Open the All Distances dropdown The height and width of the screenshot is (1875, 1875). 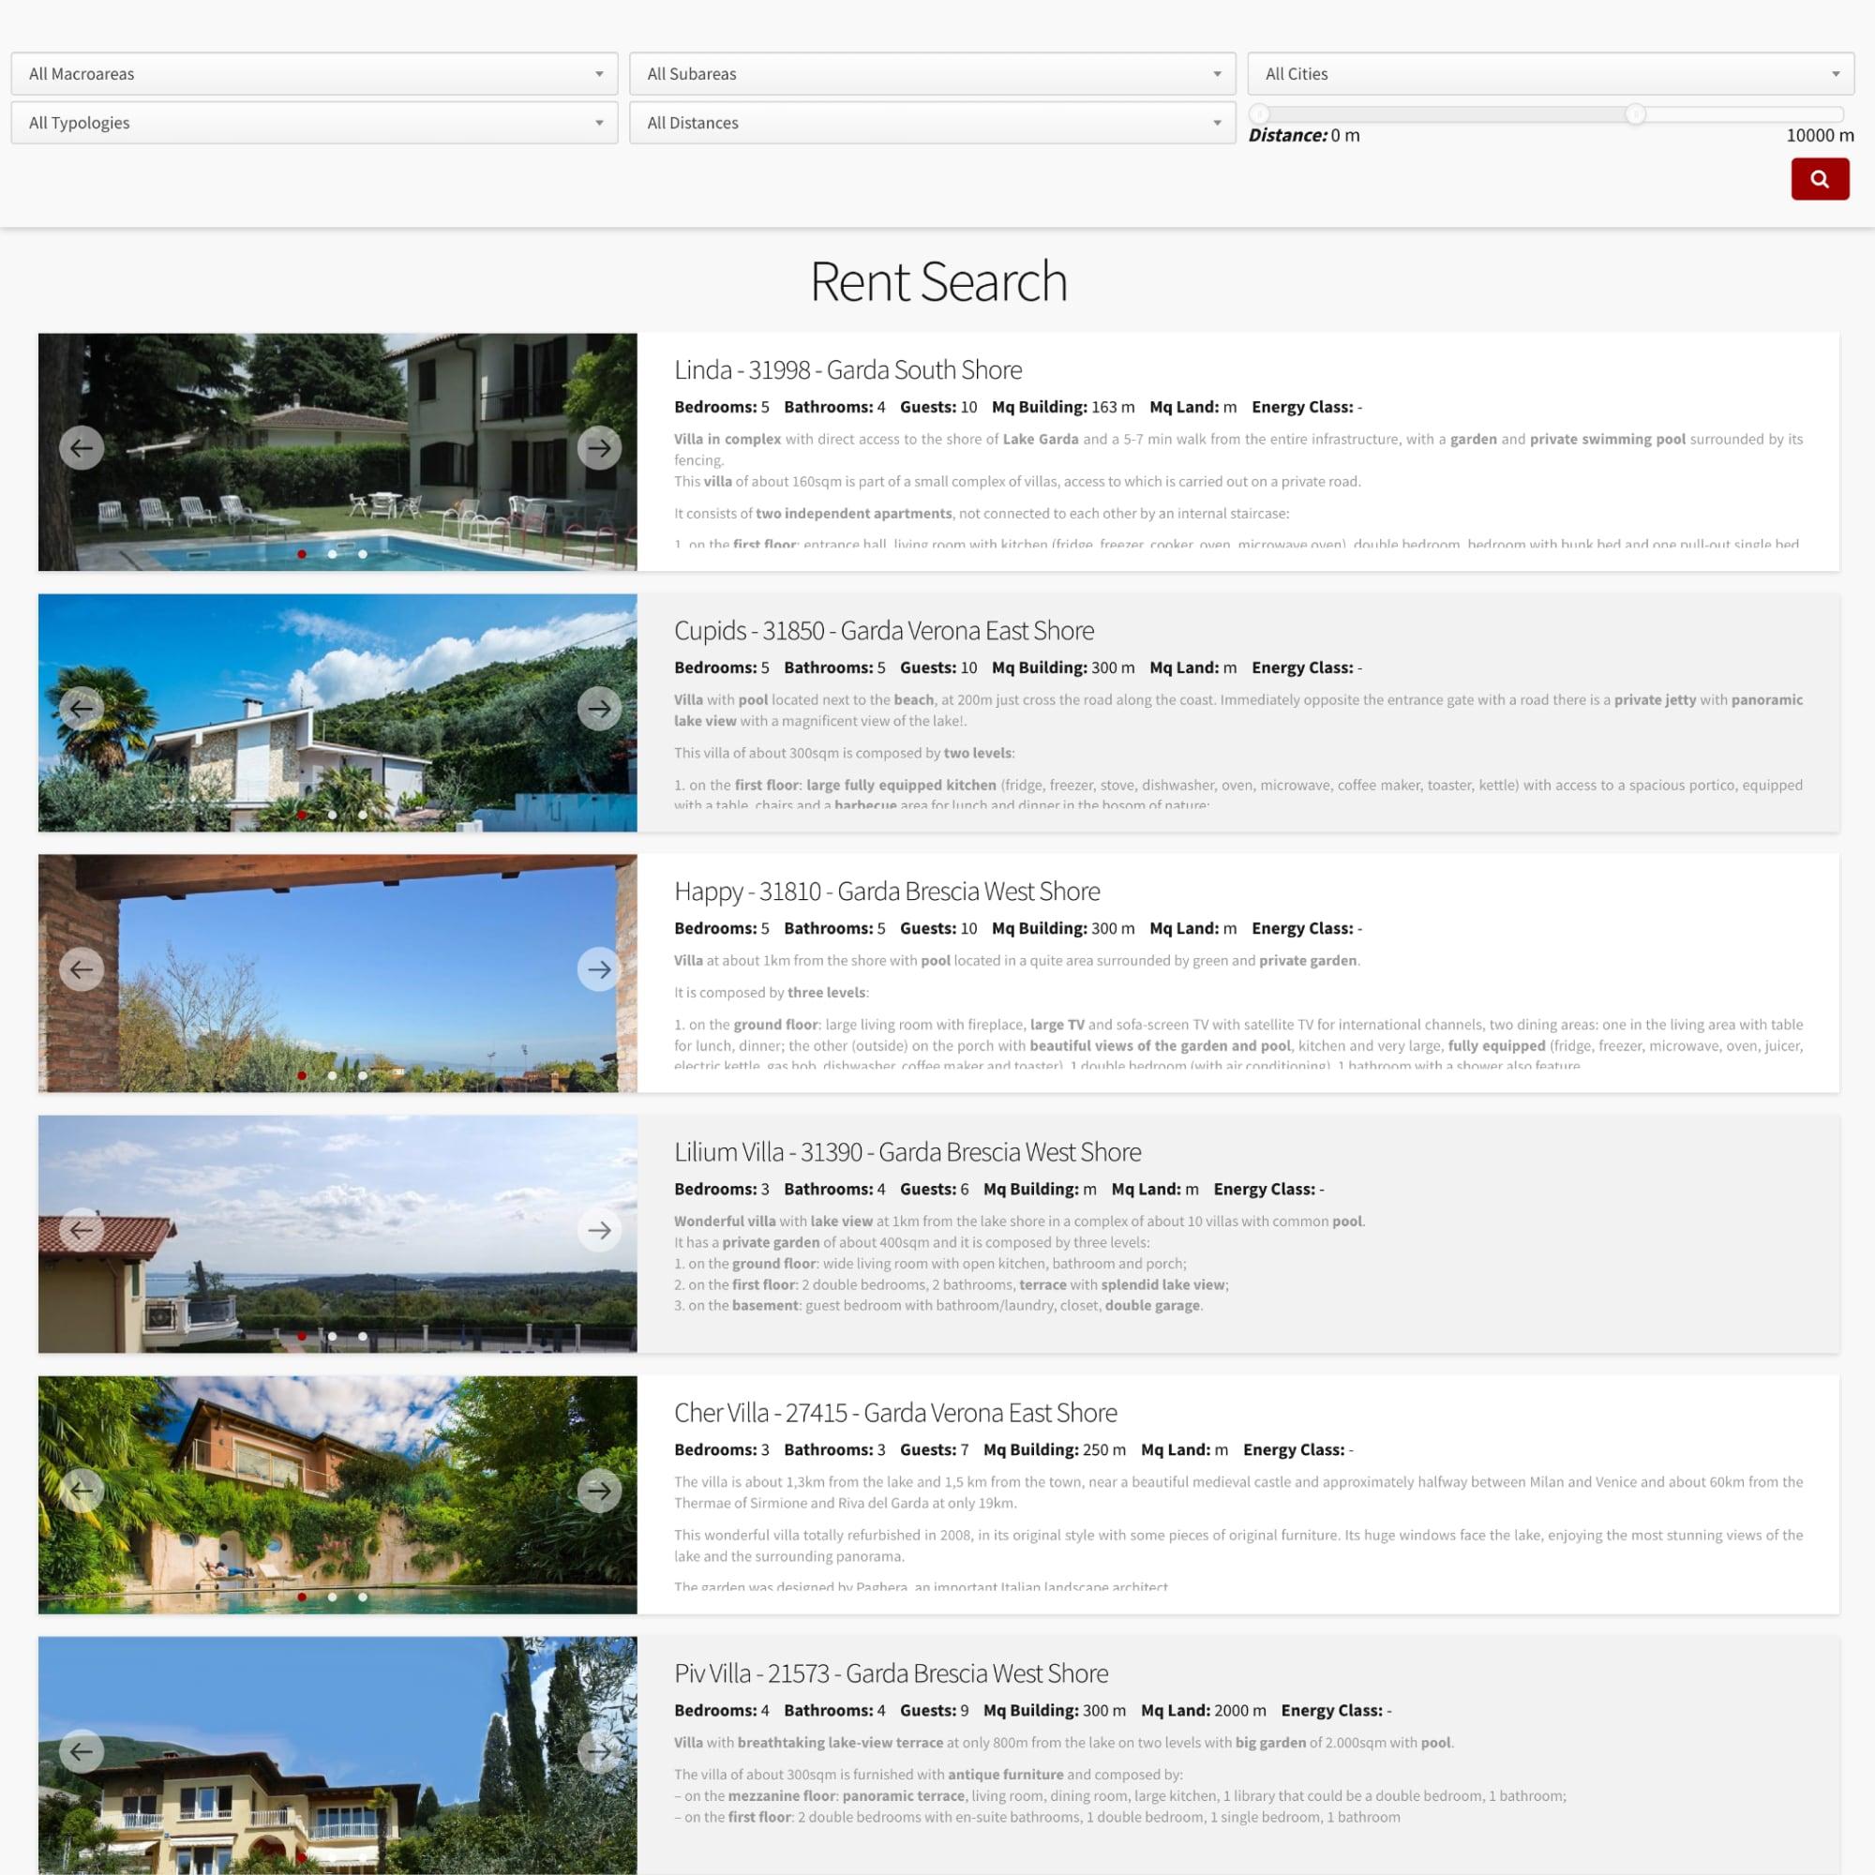click(x=932, y=122)
